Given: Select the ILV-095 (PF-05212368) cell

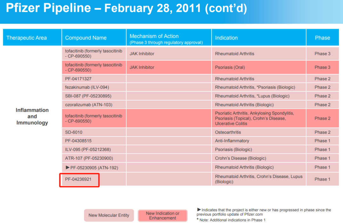Looking at the screenshot, I should (94, 150).
